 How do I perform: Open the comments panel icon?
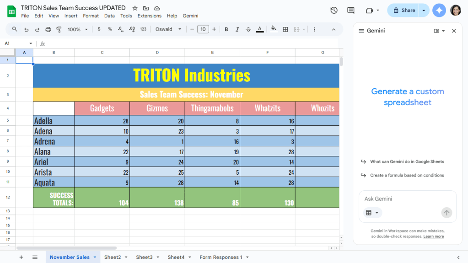(x=351, y=11)
